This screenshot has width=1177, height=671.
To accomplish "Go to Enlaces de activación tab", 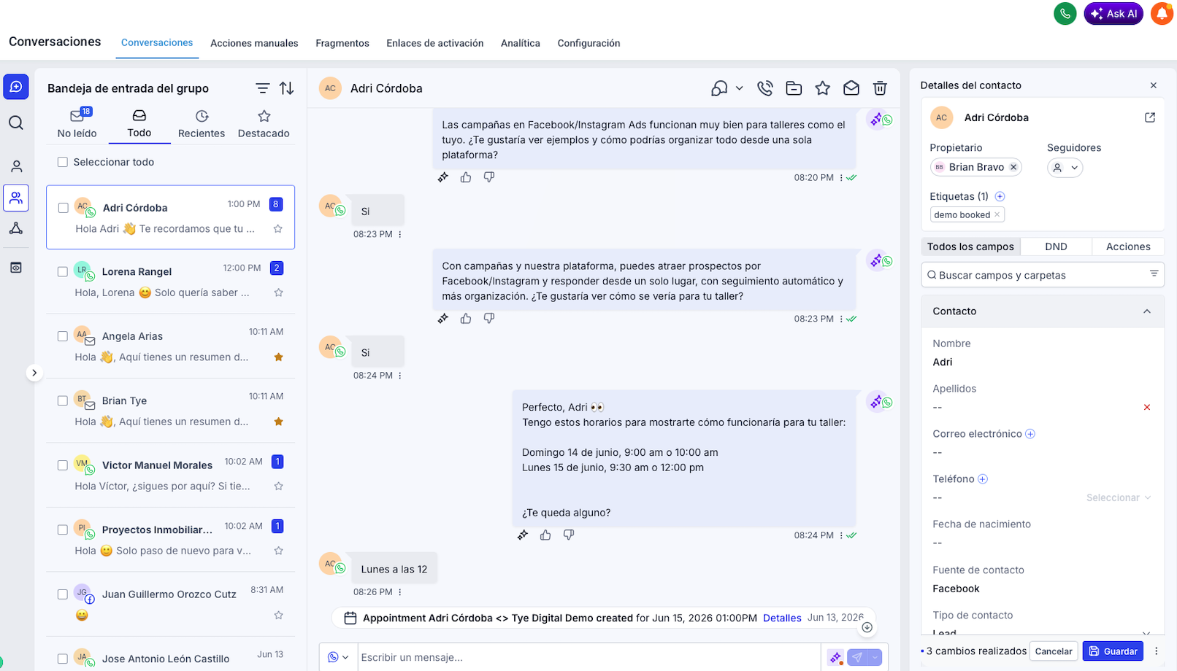I will pyautogui.click(x=435, y=43).
